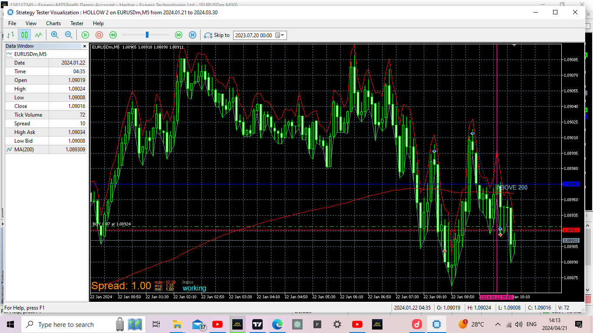
Task: Click the orange Spread: 1.00 label
Action: coord(121,286)
